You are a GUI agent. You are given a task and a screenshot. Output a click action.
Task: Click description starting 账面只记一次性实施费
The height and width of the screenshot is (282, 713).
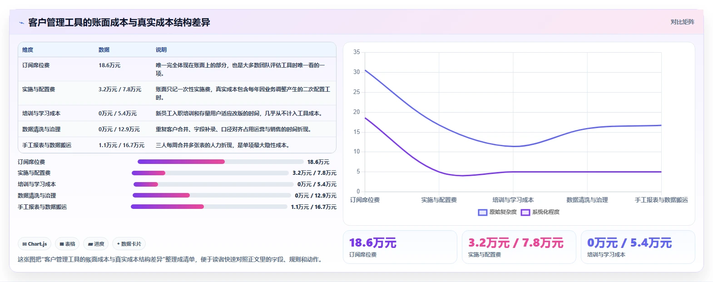243,94
